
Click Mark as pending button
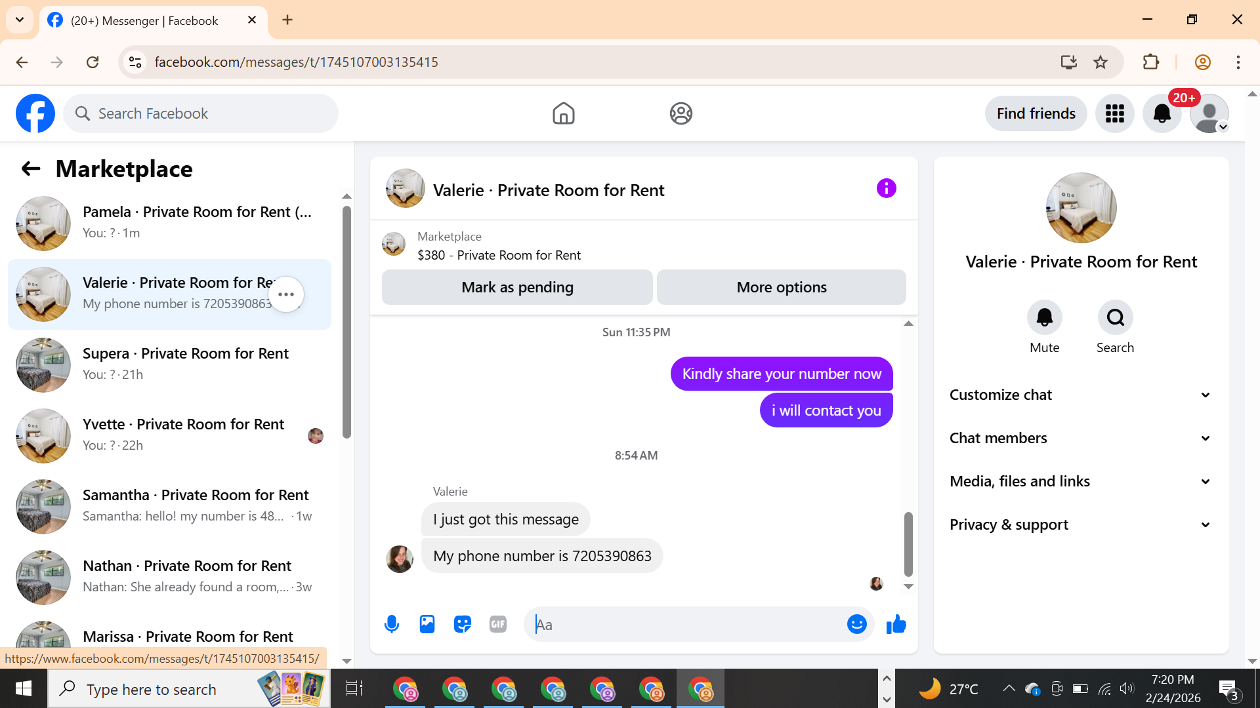[517, 287]
